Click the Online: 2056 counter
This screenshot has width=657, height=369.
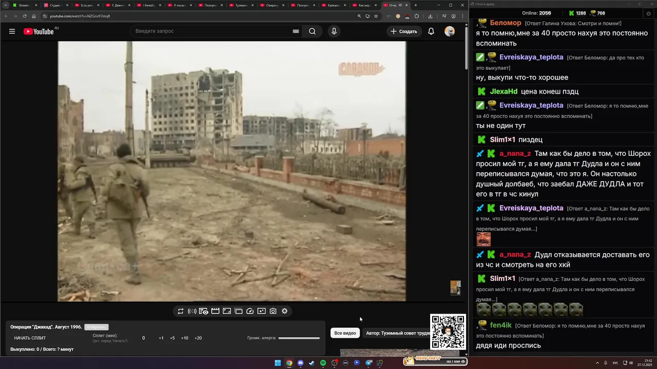536,13
